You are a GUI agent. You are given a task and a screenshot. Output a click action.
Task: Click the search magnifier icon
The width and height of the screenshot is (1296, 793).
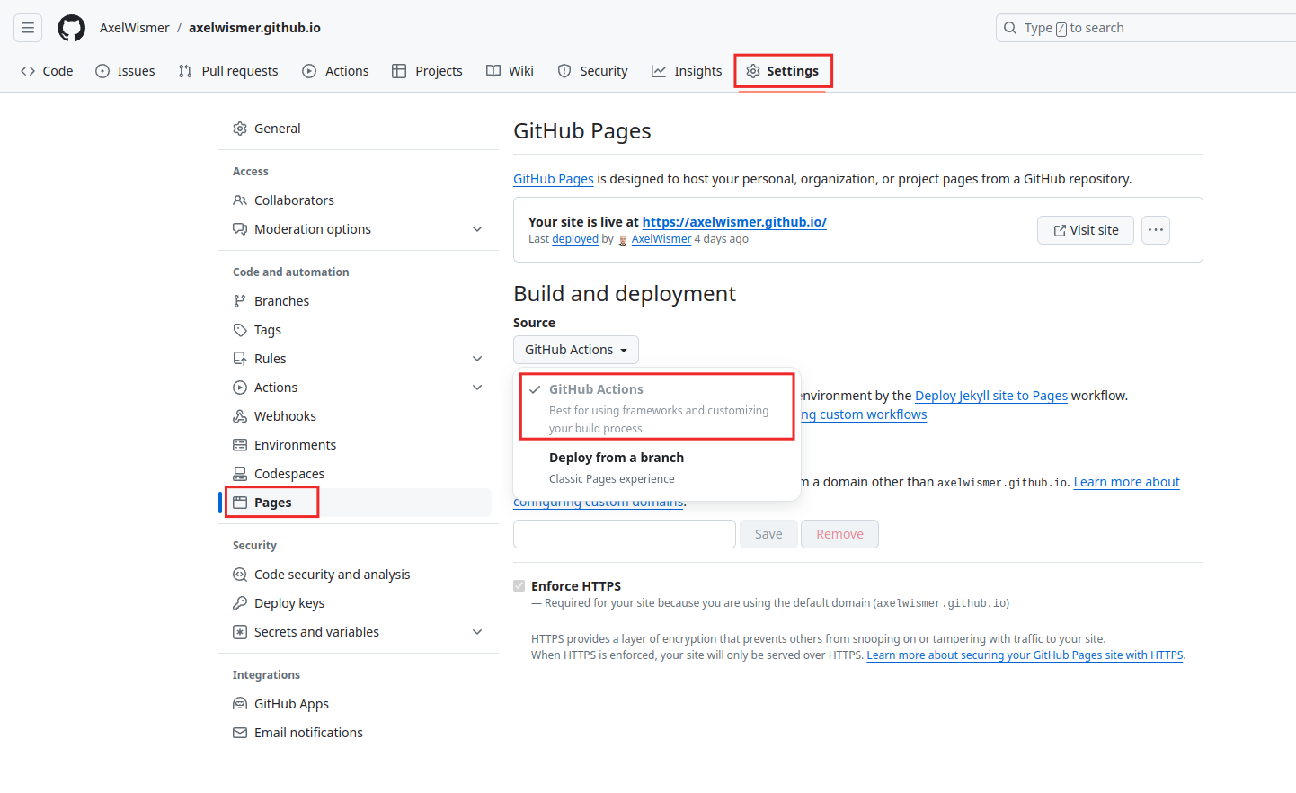point(1011,28)
